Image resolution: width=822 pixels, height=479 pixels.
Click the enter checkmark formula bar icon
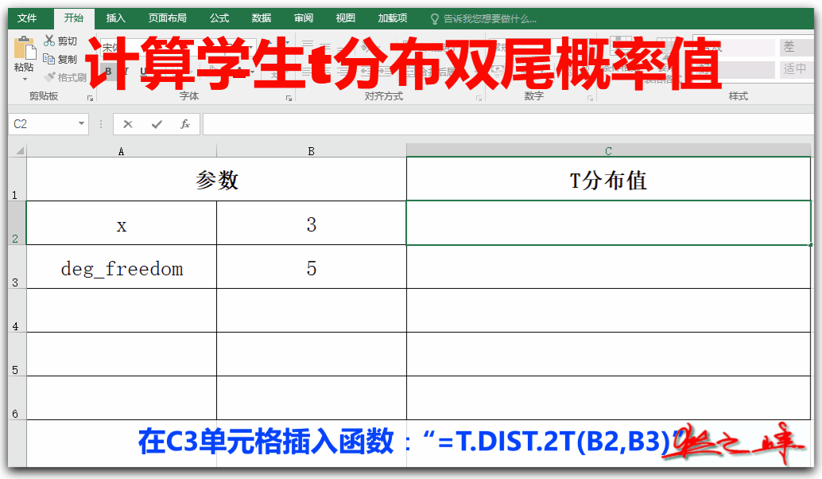tap(157, 124)
